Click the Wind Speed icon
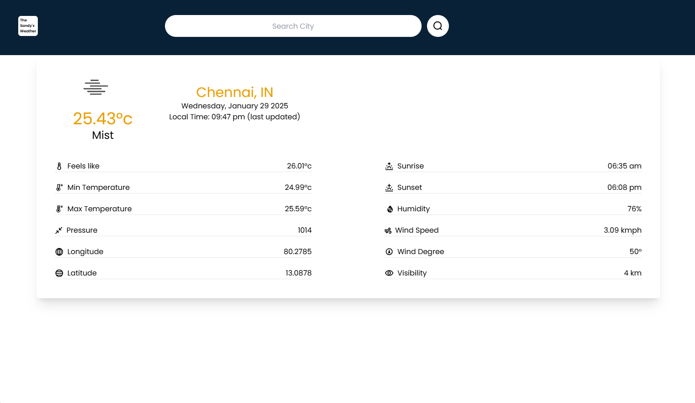This screenshot has width=695, height=403. click(388, 230)
